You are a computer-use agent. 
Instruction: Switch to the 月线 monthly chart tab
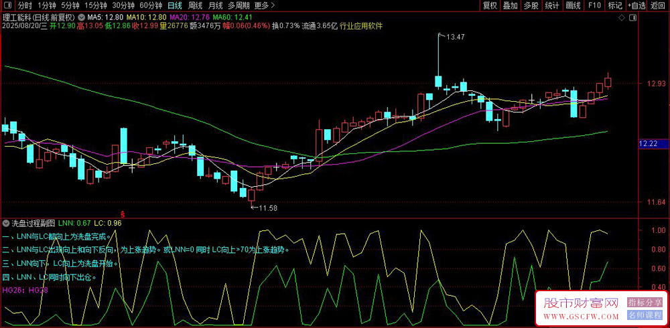[x=215, y=5]
